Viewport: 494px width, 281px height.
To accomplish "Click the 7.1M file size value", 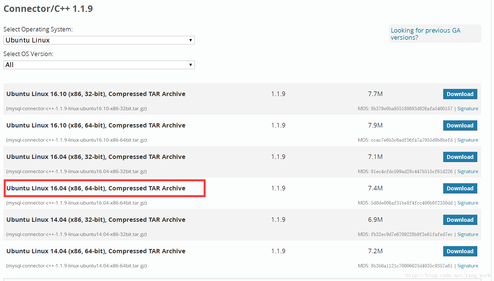I will pos(375,157).
